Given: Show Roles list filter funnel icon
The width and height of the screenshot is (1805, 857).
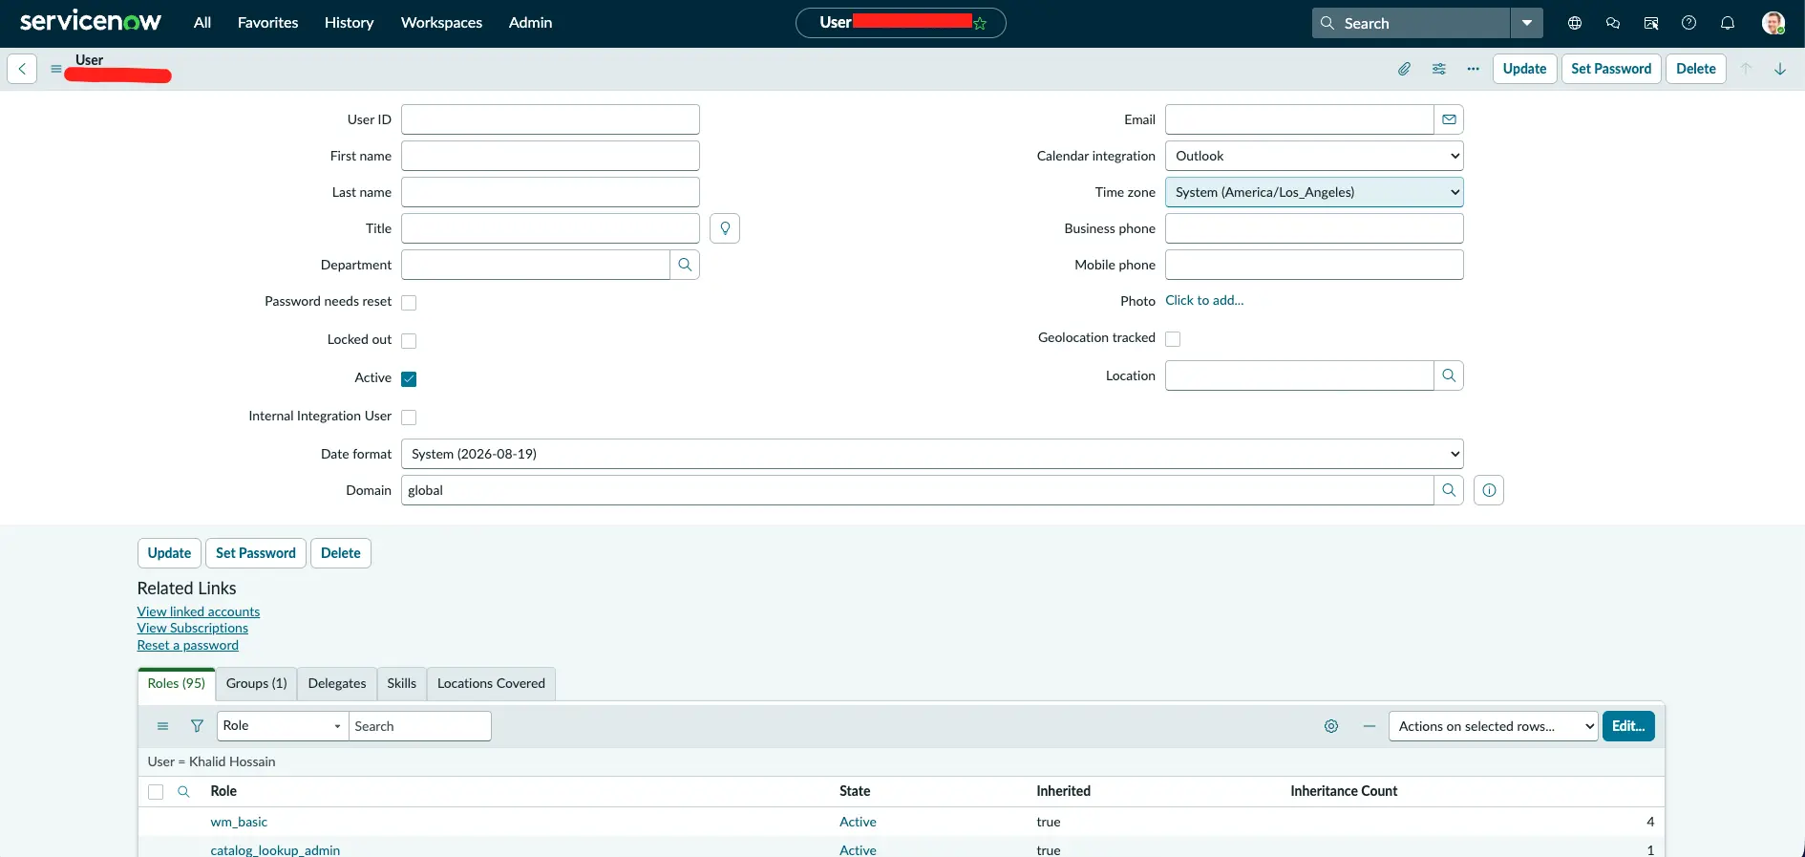Looking at the screenshot, I should tap(197, 726).
